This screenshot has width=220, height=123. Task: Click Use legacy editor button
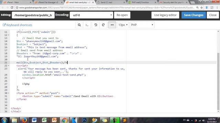point(165,15)
